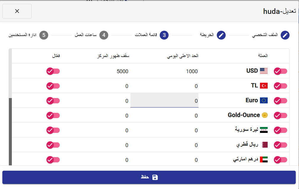Screen dimensions: 299x189
Task: Click the Euro flag icon
Action: tap(264, 100)
